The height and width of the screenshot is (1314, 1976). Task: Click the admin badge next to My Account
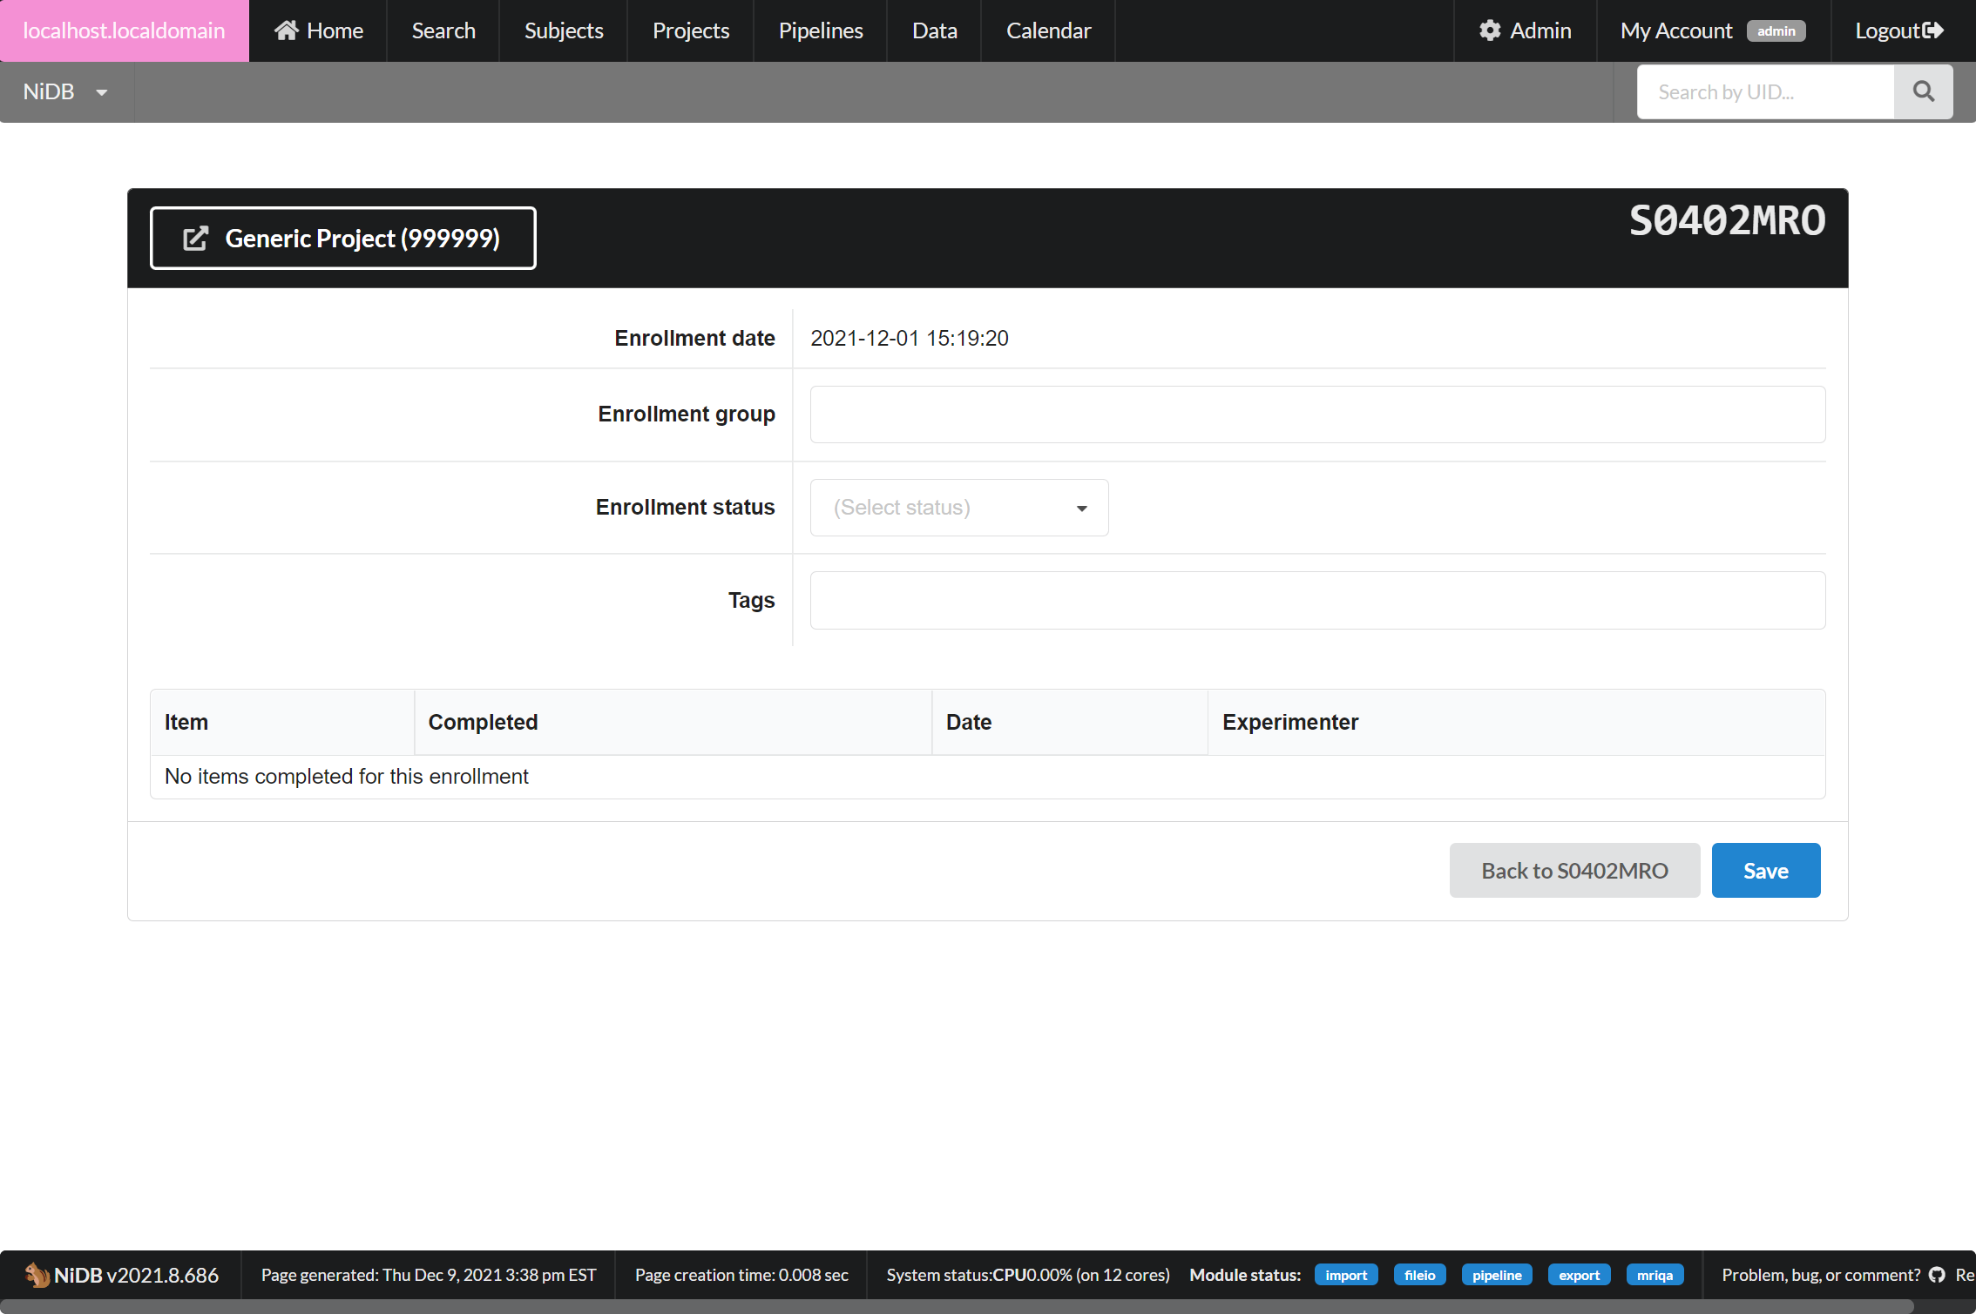point(1776,30)
